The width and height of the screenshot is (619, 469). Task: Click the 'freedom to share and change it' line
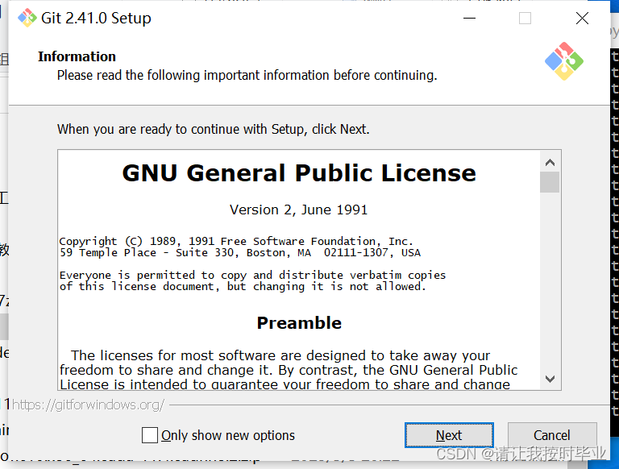coord(289,371)
